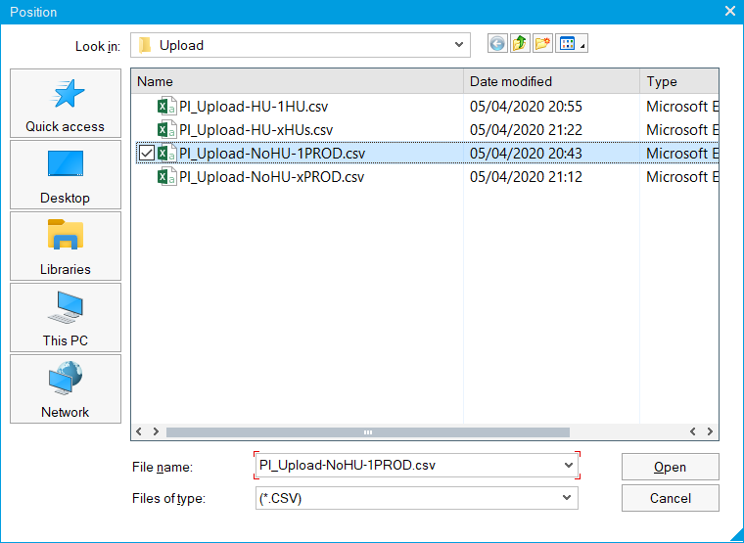Viewport: 744px width, 543px height.
Task: Close the Position dialog
Action: (730, 11)
